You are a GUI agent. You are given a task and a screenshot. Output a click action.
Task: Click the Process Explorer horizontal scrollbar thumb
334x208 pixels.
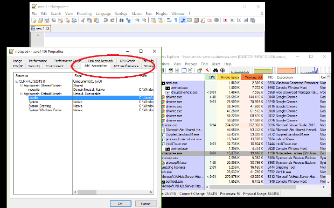pyautogui.click(x=253, y=187)
